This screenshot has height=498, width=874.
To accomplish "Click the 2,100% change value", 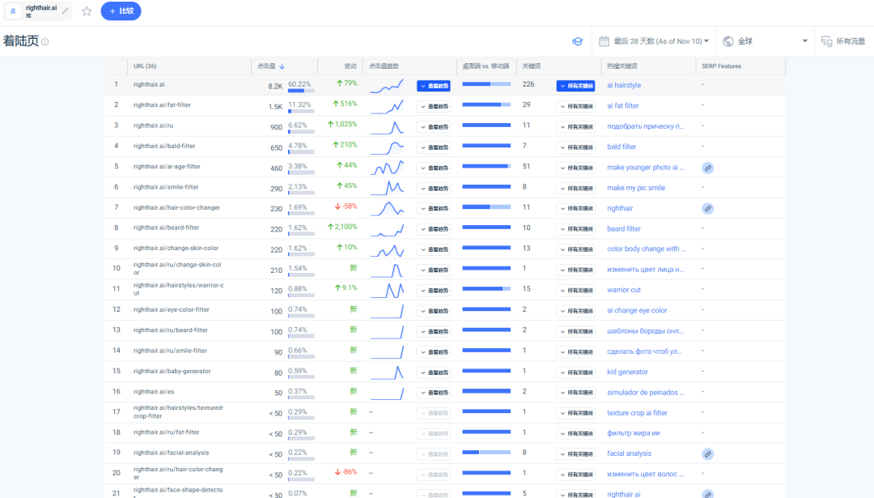I will click(x=346, y=227).
